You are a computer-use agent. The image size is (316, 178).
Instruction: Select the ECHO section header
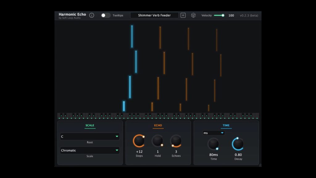coord(158,125)
